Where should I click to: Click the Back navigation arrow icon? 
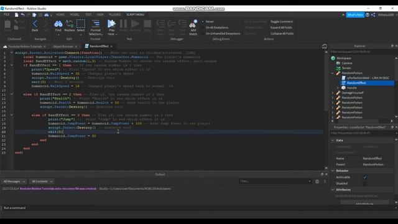pyautogui.click(x=35, y=24)
